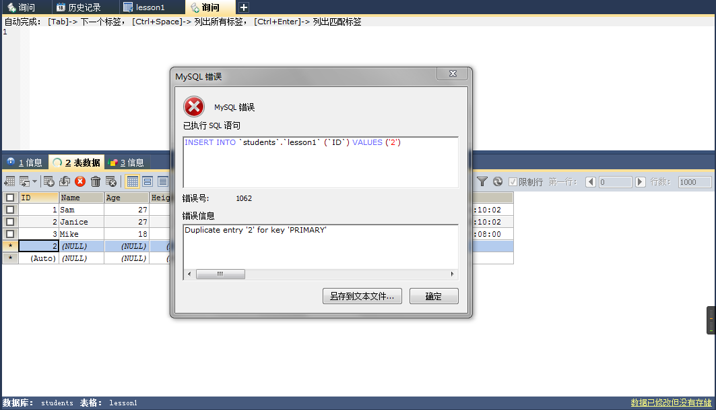Screen dimensions: 716x410
Task: Click the first row number input field
Action: coord(615,182)
